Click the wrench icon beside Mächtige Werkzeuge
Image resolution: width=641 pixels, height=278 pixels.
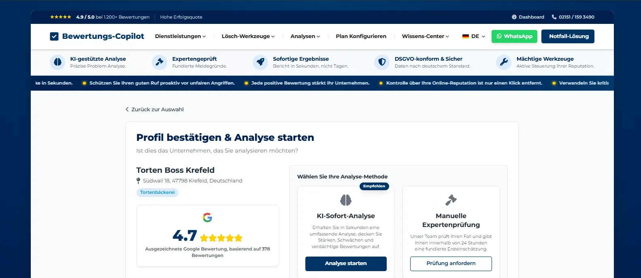pyautogui.click(x=504, y=62)
